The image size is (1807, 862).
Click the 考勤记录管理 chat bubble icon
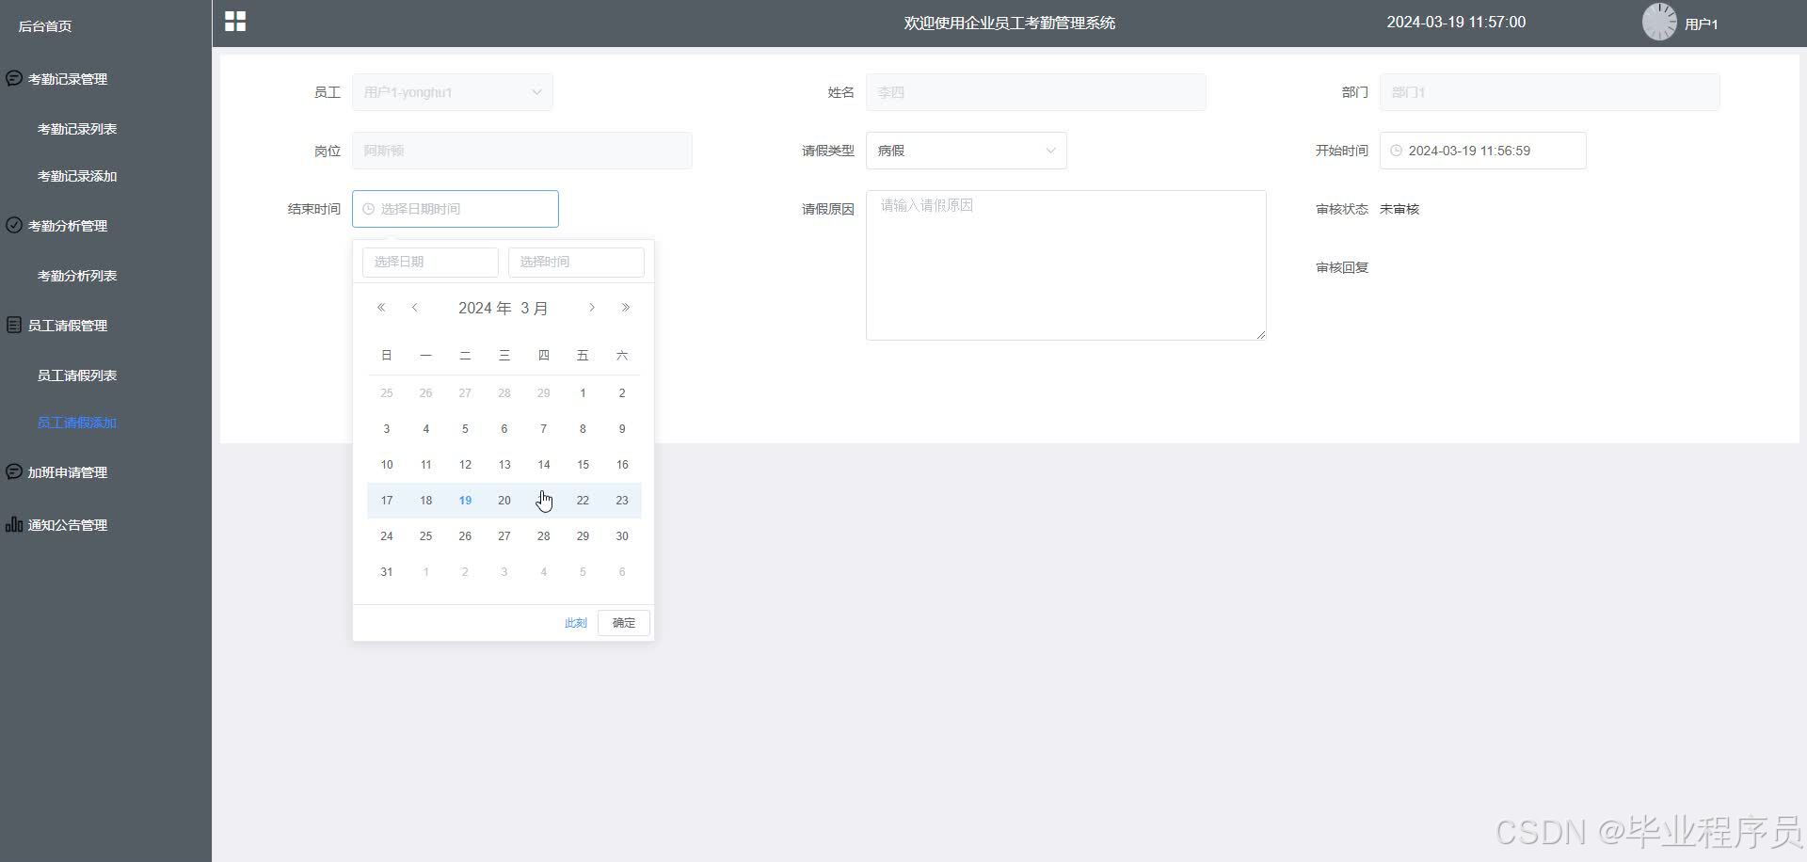point(14,78)
